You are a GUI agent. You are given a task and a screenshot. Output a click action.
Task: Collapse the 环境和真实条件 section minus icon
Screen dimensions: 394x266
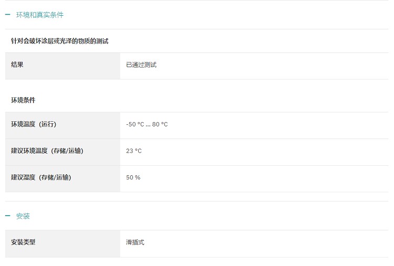click(x=8, y=15)
